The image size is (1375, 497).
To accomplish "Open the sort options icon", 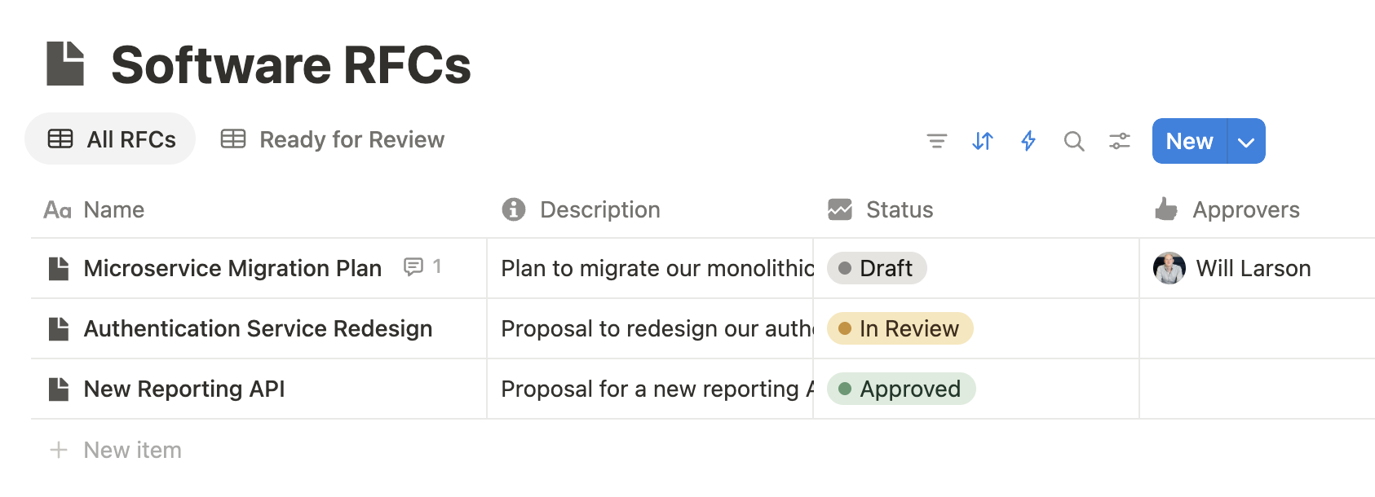I will 983,141.
